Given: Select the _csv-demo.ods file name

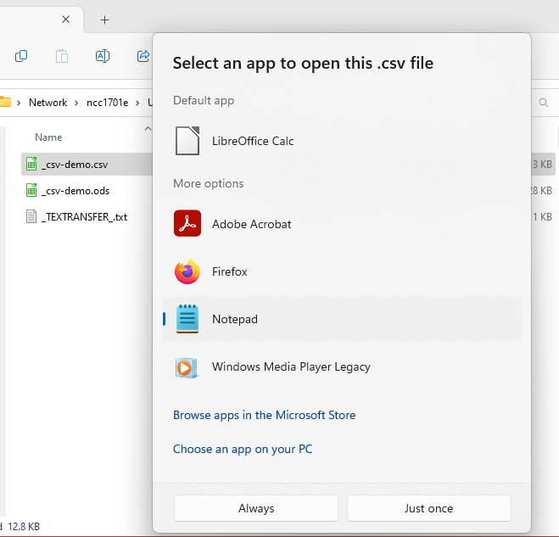Looking at the screenshot, I should click(x=75, y=191).
